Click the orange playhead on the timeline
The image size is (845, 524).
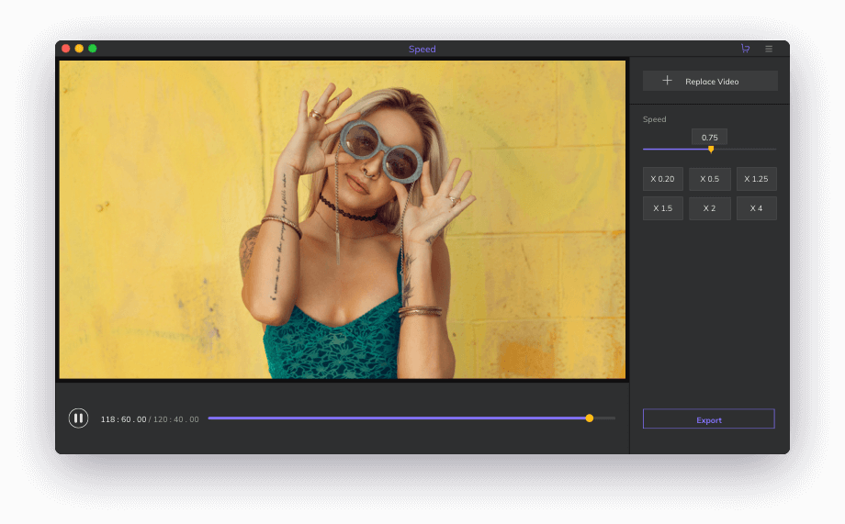pyautogui.click(x=590, y=418)
